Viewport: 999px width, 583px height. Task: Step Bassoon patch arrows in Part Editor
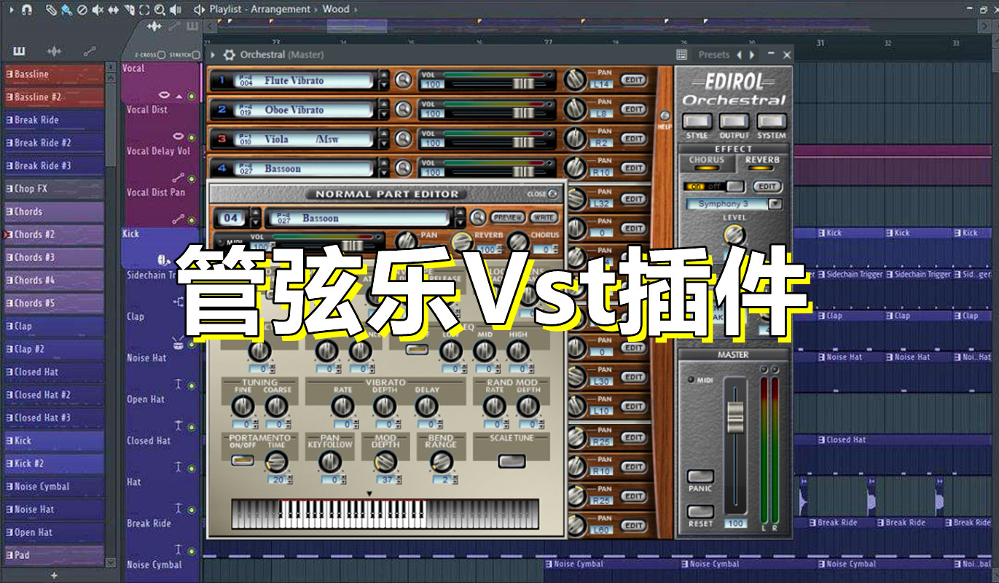[460, 217]
